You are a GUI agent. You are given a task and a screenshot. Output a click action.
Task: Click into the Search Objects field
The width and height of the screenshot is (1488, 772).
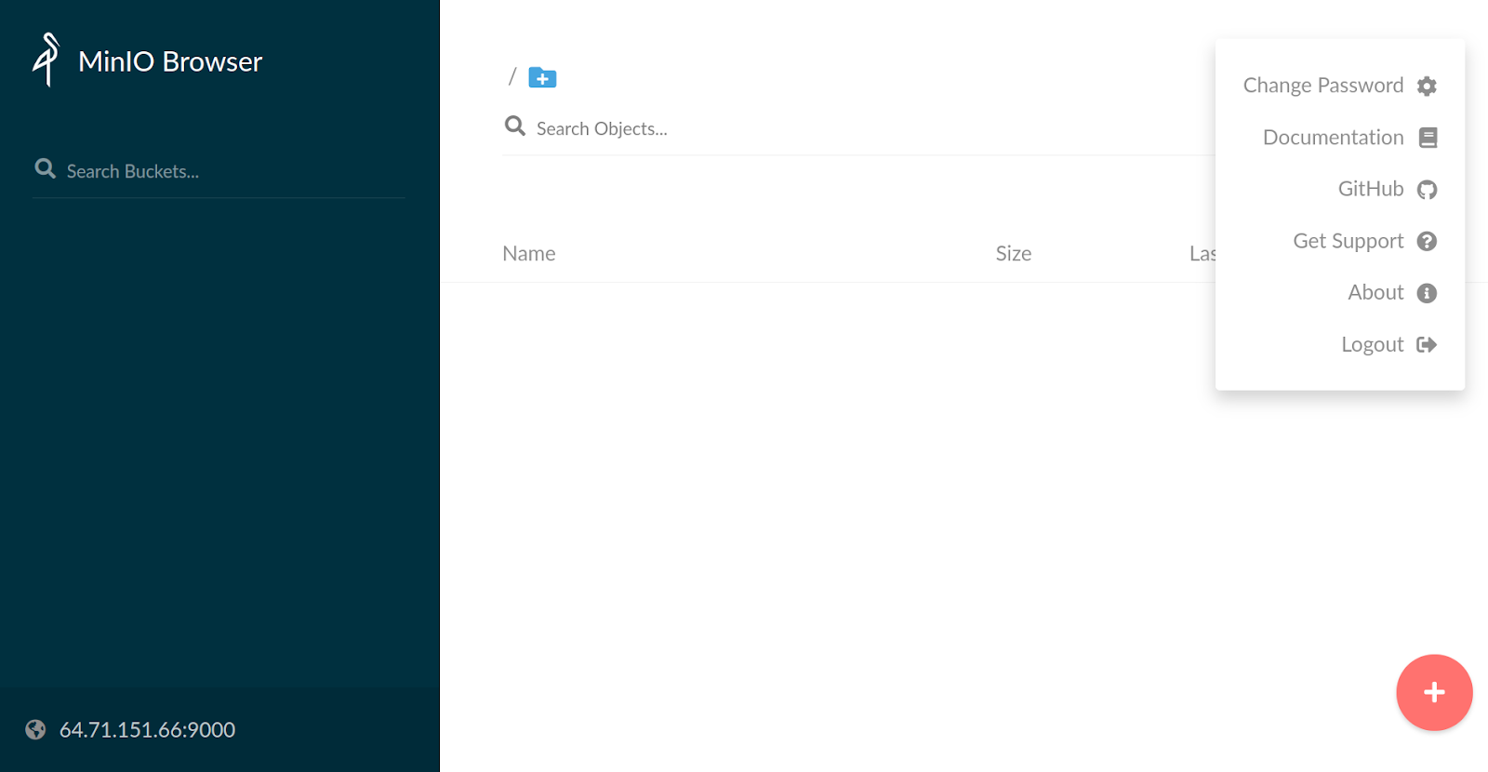(837, 129)
